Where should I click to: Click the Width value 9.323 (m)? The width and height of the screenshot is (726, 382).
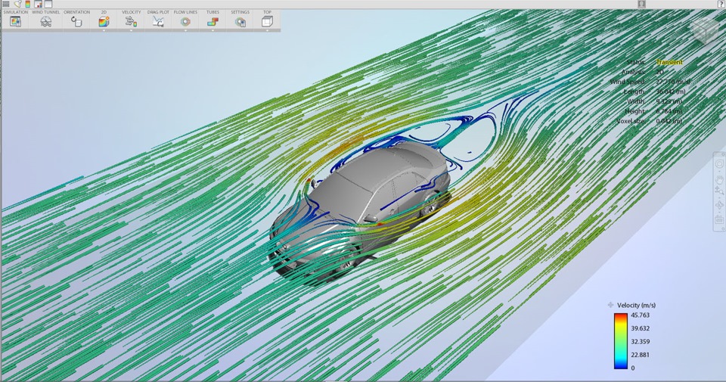tap(669, 101)
